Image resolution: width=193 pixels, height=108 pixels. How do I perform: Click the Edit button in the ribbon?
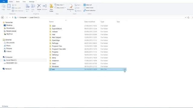pos(77,8)
